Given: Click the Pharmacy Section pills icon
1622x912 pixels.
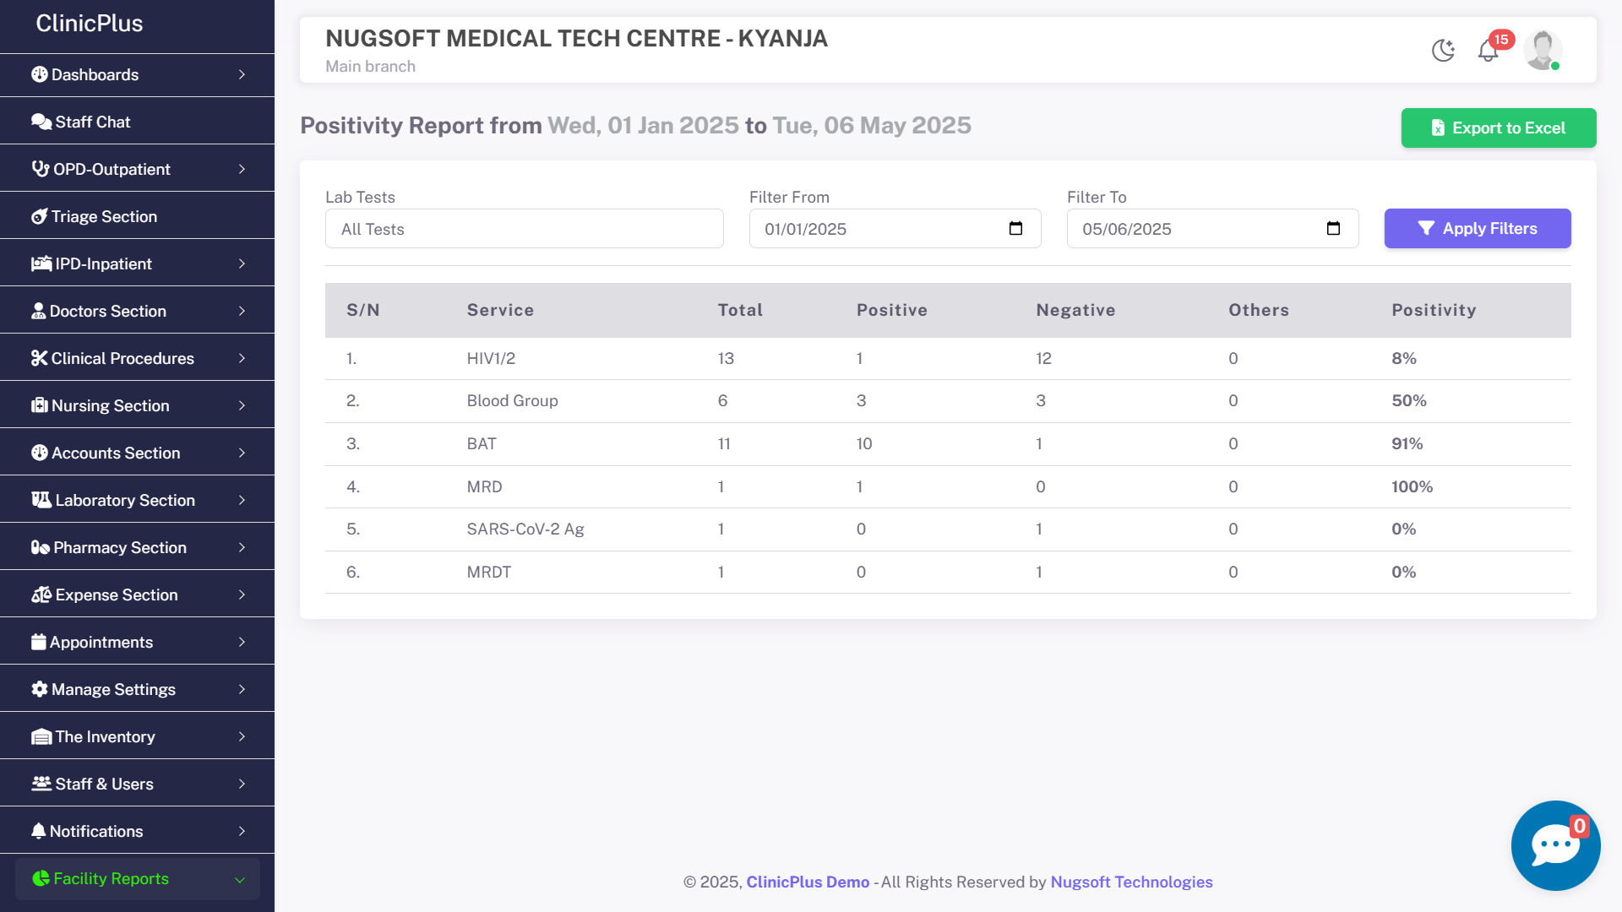Looking at the screenshot, I should pyautogui.click(x=41, y=547).
